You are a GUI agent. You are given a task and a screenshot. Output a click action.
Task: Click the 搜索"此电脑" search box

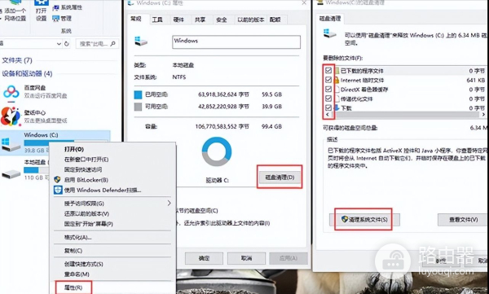point(97,44)
